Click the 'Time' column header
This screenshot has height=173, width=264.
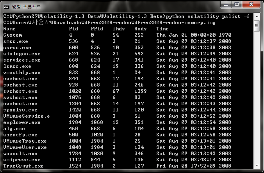162,29
